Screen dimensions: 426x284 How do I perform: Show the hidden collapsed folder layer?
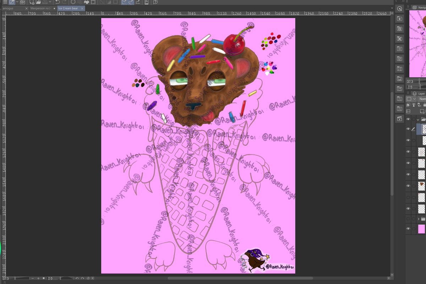pos(408,219)
